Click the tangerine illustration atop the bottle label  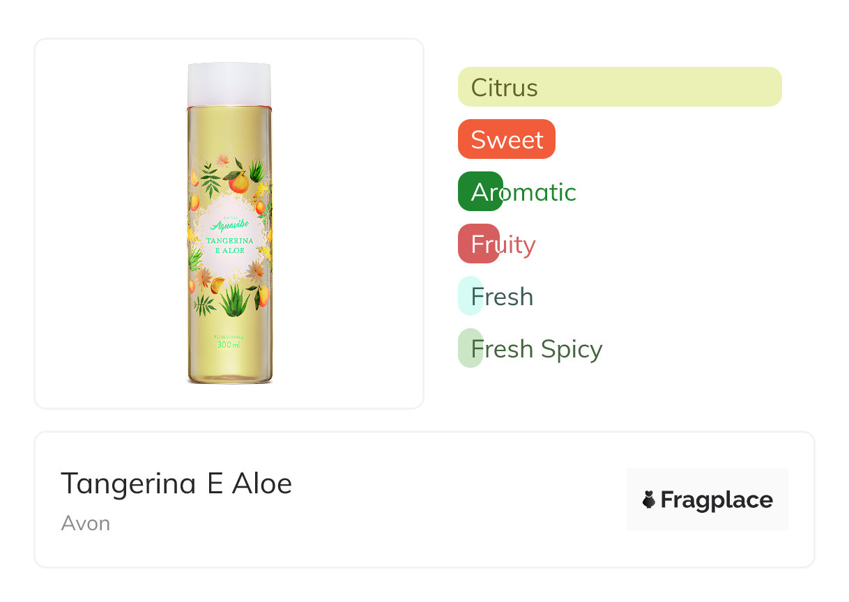(239, 183)
